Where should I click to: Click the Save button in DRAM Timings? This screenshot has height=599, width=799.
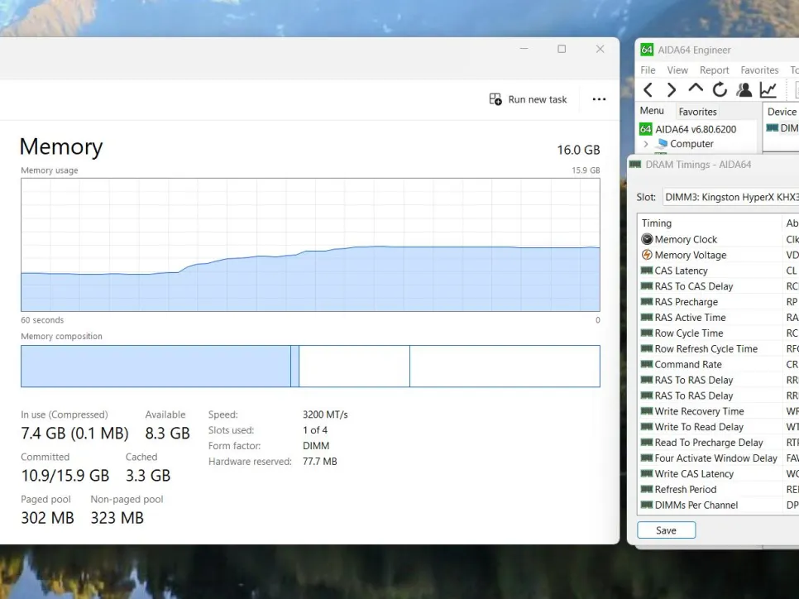tap(666, 530)
